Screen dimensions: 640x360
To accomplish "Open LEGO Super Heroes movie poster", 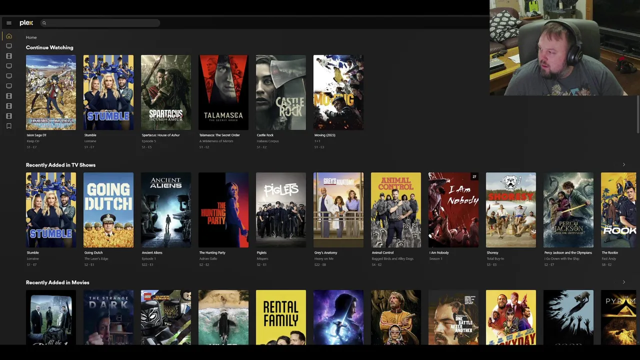I will (166, 317).
